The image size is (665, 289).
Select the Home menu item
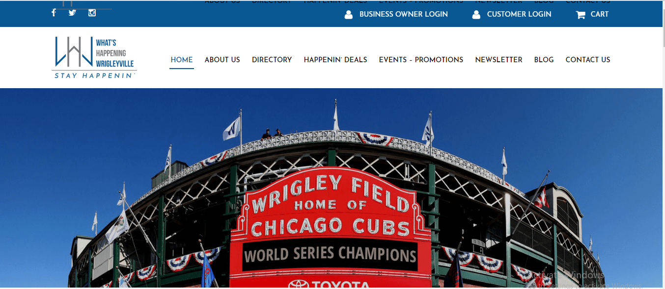(x=182, y=60)
